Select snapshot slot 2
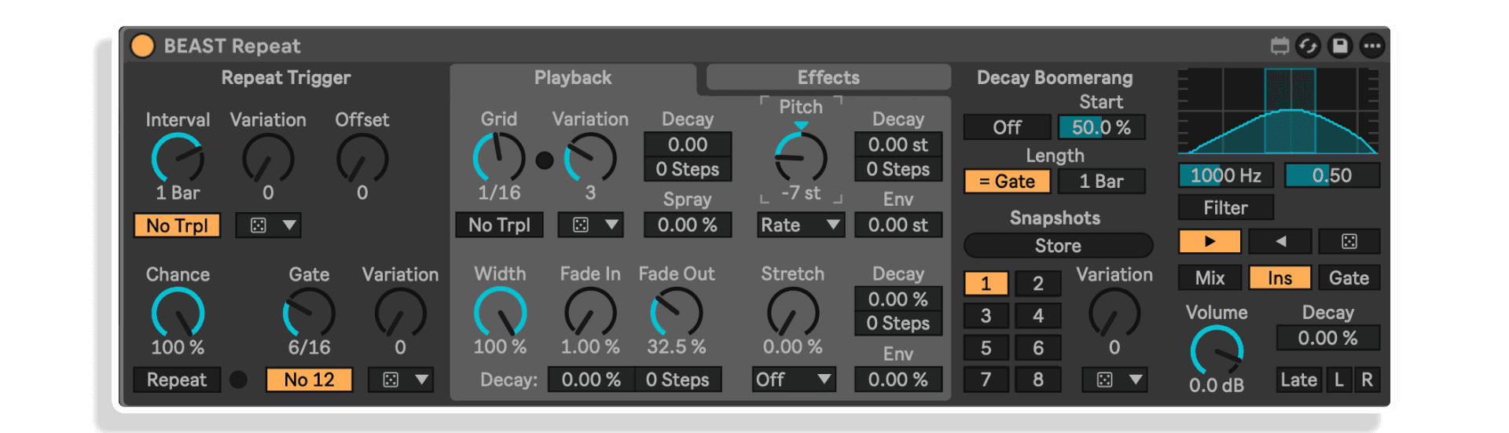Screen dimensions: 1509x433 pyautogui.click(x=1038, y=284)
